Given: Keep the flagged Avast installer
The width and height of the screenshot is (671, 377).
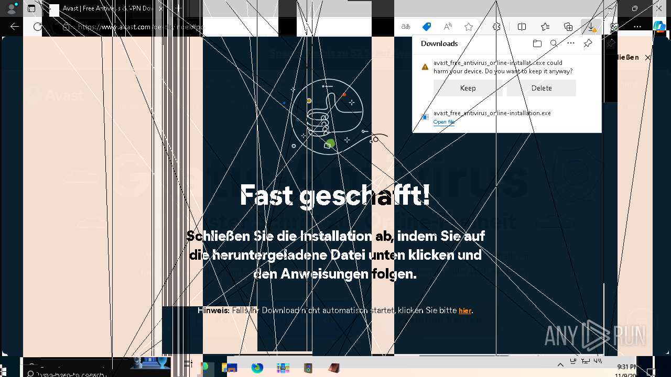Looking at the screenshot, I should click(468, 88).
